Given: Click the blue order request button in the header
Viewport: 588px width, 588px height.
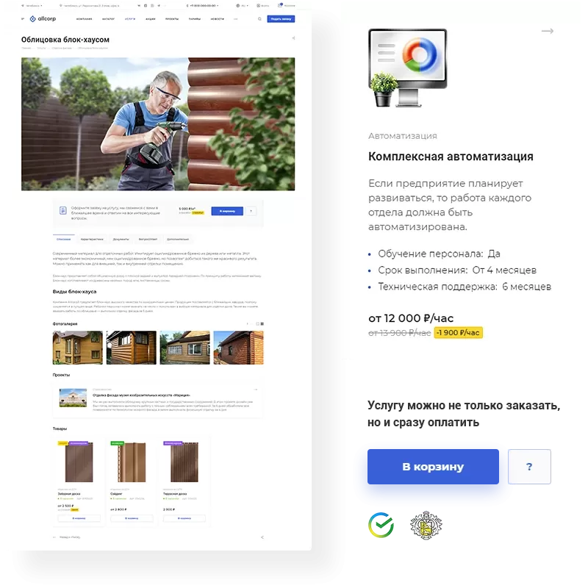Looking at the screenshot, I should (281, 19).
